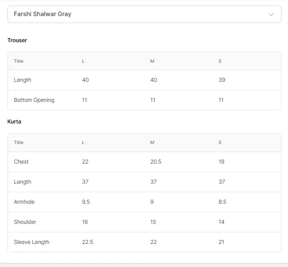Open the Farshi Shalwar Gray dropdown
The height and width of the screenshot is (267, 288).
[145, 15]
